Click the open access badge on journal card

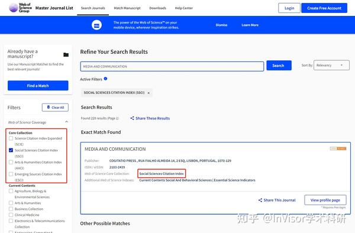[338, 148]
